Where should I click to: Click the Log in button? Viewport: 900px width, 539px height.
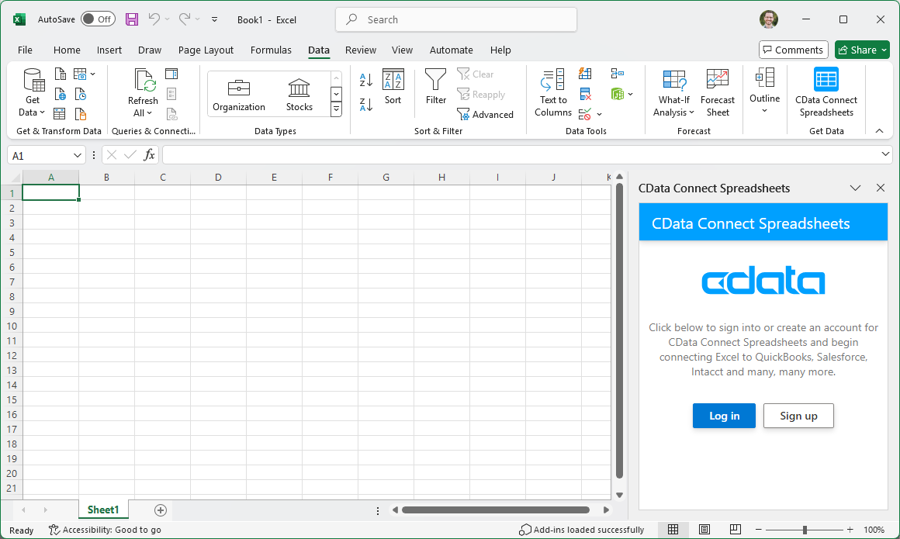click(723, 416)
